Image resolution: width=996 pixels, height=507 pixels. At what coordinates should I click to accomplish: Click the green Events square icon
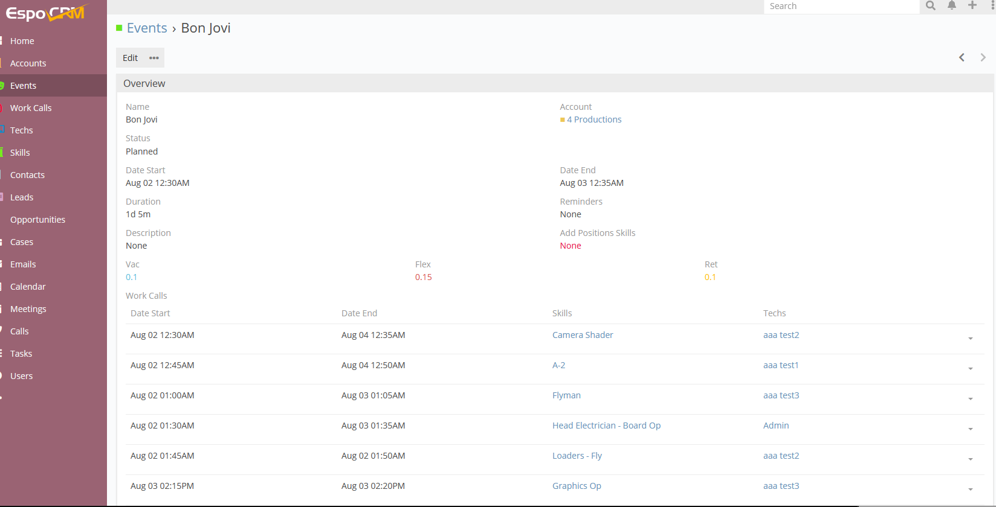pyautogui.click(x=119, y=28)
